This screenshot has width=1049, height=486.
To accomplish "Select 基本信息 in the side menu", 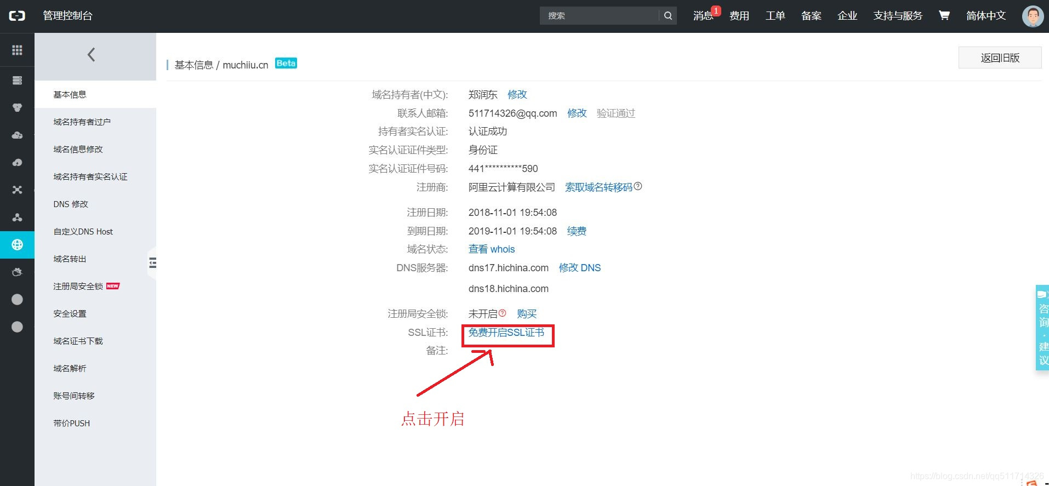I will 95,94.
